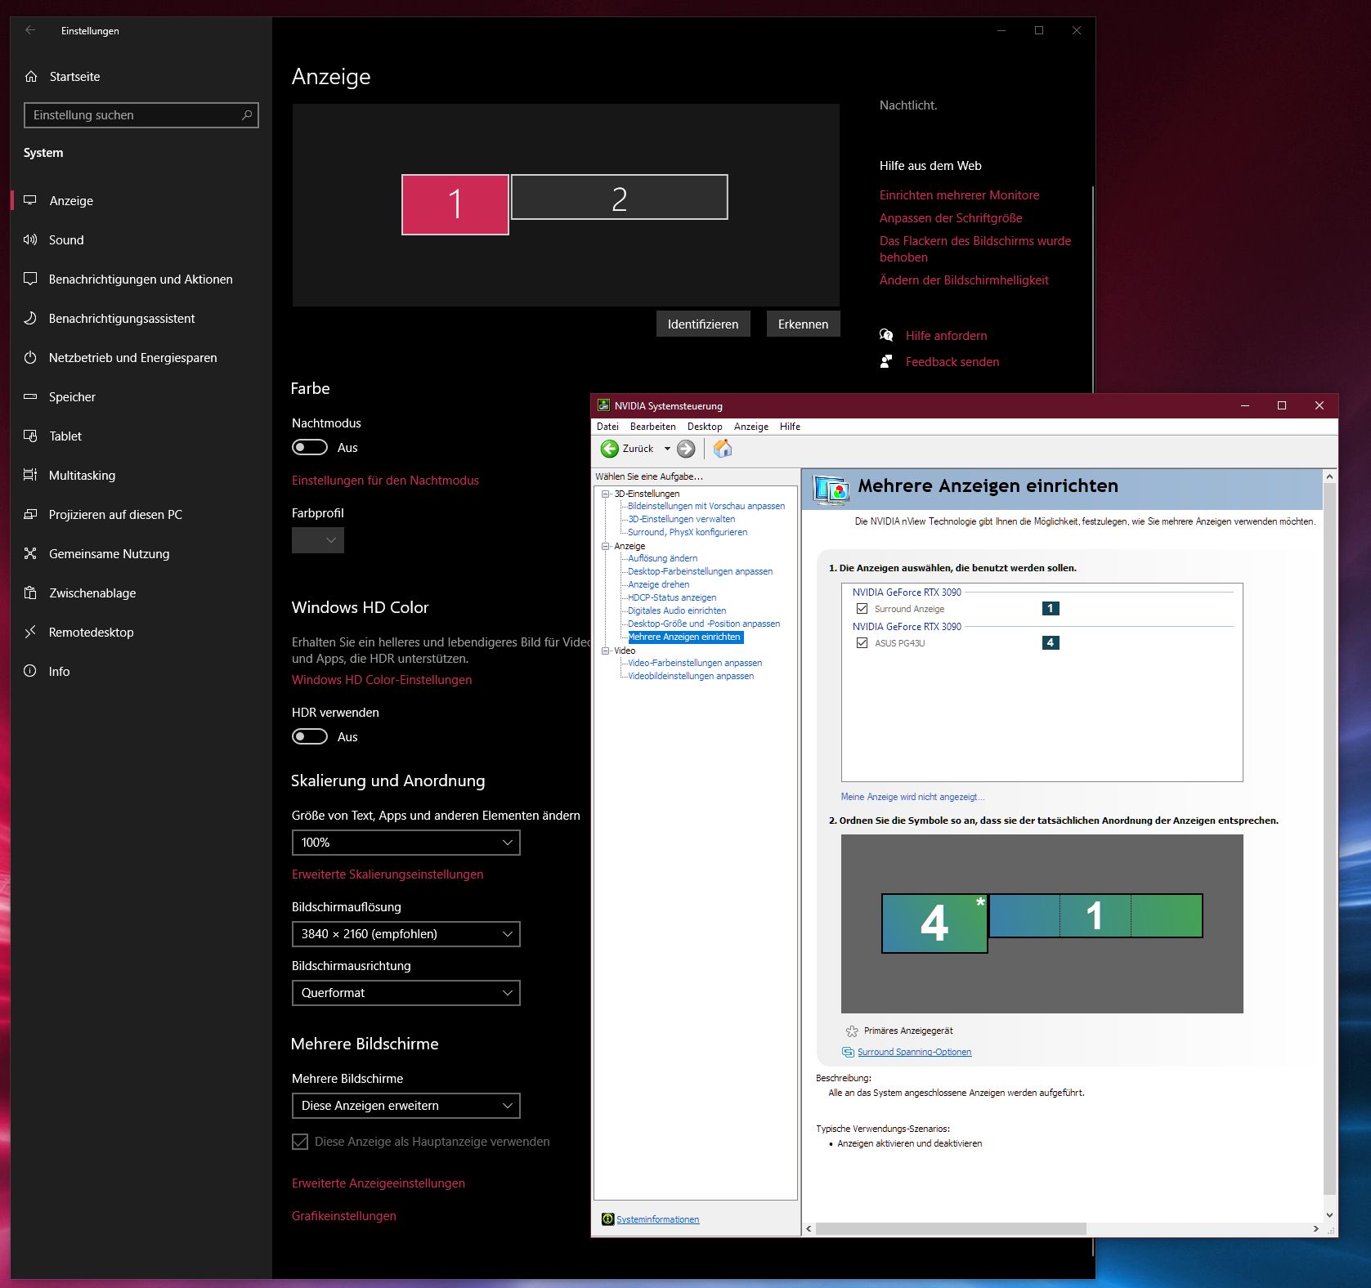Click the NVIDIA Systemsteuerung title bar icon
1371x1288 pixels.
(x=604, y=405)
